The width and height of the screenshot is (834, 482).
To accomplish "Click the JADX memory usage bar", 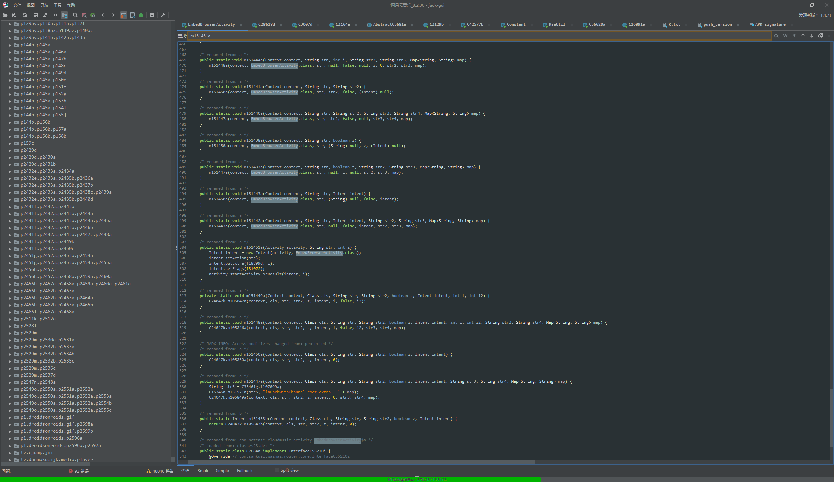I will tap(417, 480).
